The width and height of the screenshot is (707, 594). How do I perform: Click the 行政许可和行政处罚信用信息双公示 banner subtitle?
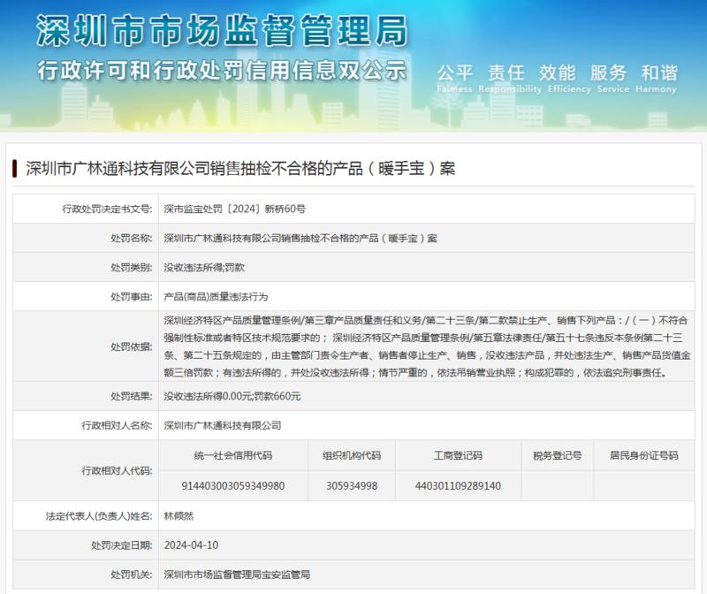tap(222, 71)
